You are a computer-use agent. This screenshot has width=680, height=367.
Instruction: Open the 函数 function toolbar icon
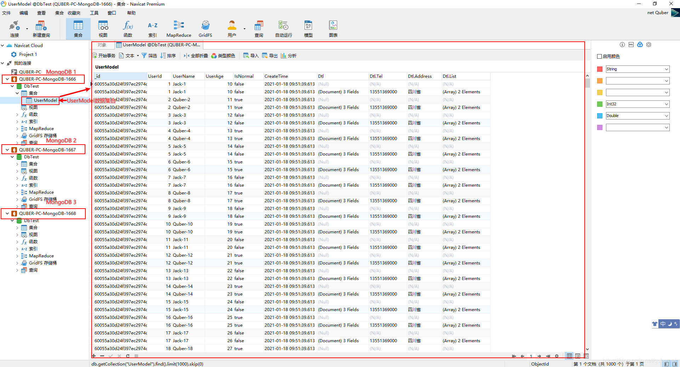click(x=128, y=29)
